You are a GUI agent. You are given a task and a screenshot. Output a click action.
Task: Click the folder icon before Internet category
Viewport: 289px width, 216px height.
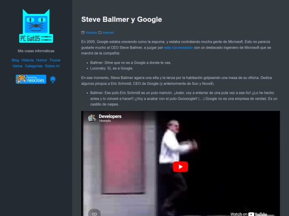(100, 33)
